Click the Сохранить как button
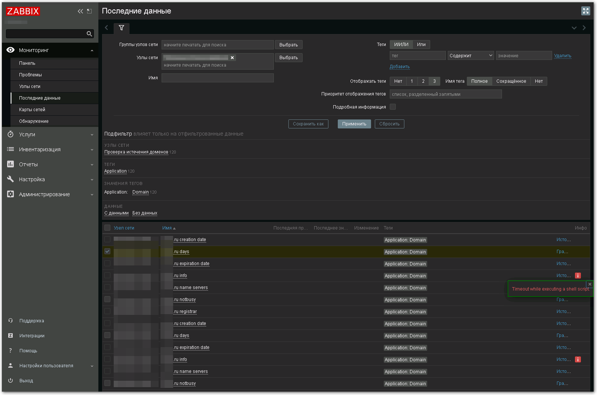 click(308, 124)
